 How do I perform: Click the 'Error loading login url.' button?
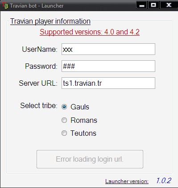[x=90, y=159]
